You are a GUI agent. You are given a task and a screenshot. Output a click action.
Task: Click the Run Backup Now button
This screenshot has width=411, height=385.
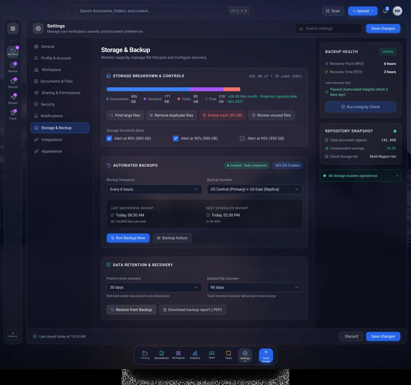click(128, 238)
